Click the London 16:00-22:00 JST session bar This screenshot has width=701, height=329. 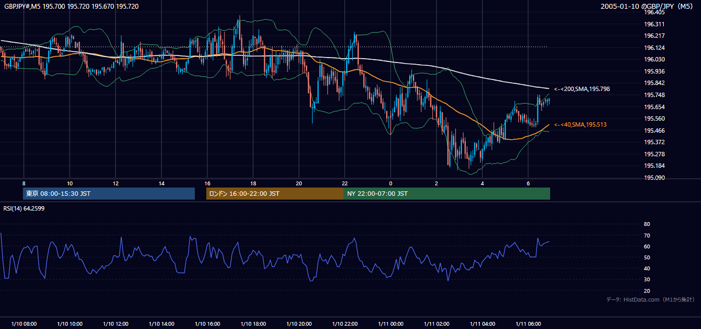click(x=275, y=194)
